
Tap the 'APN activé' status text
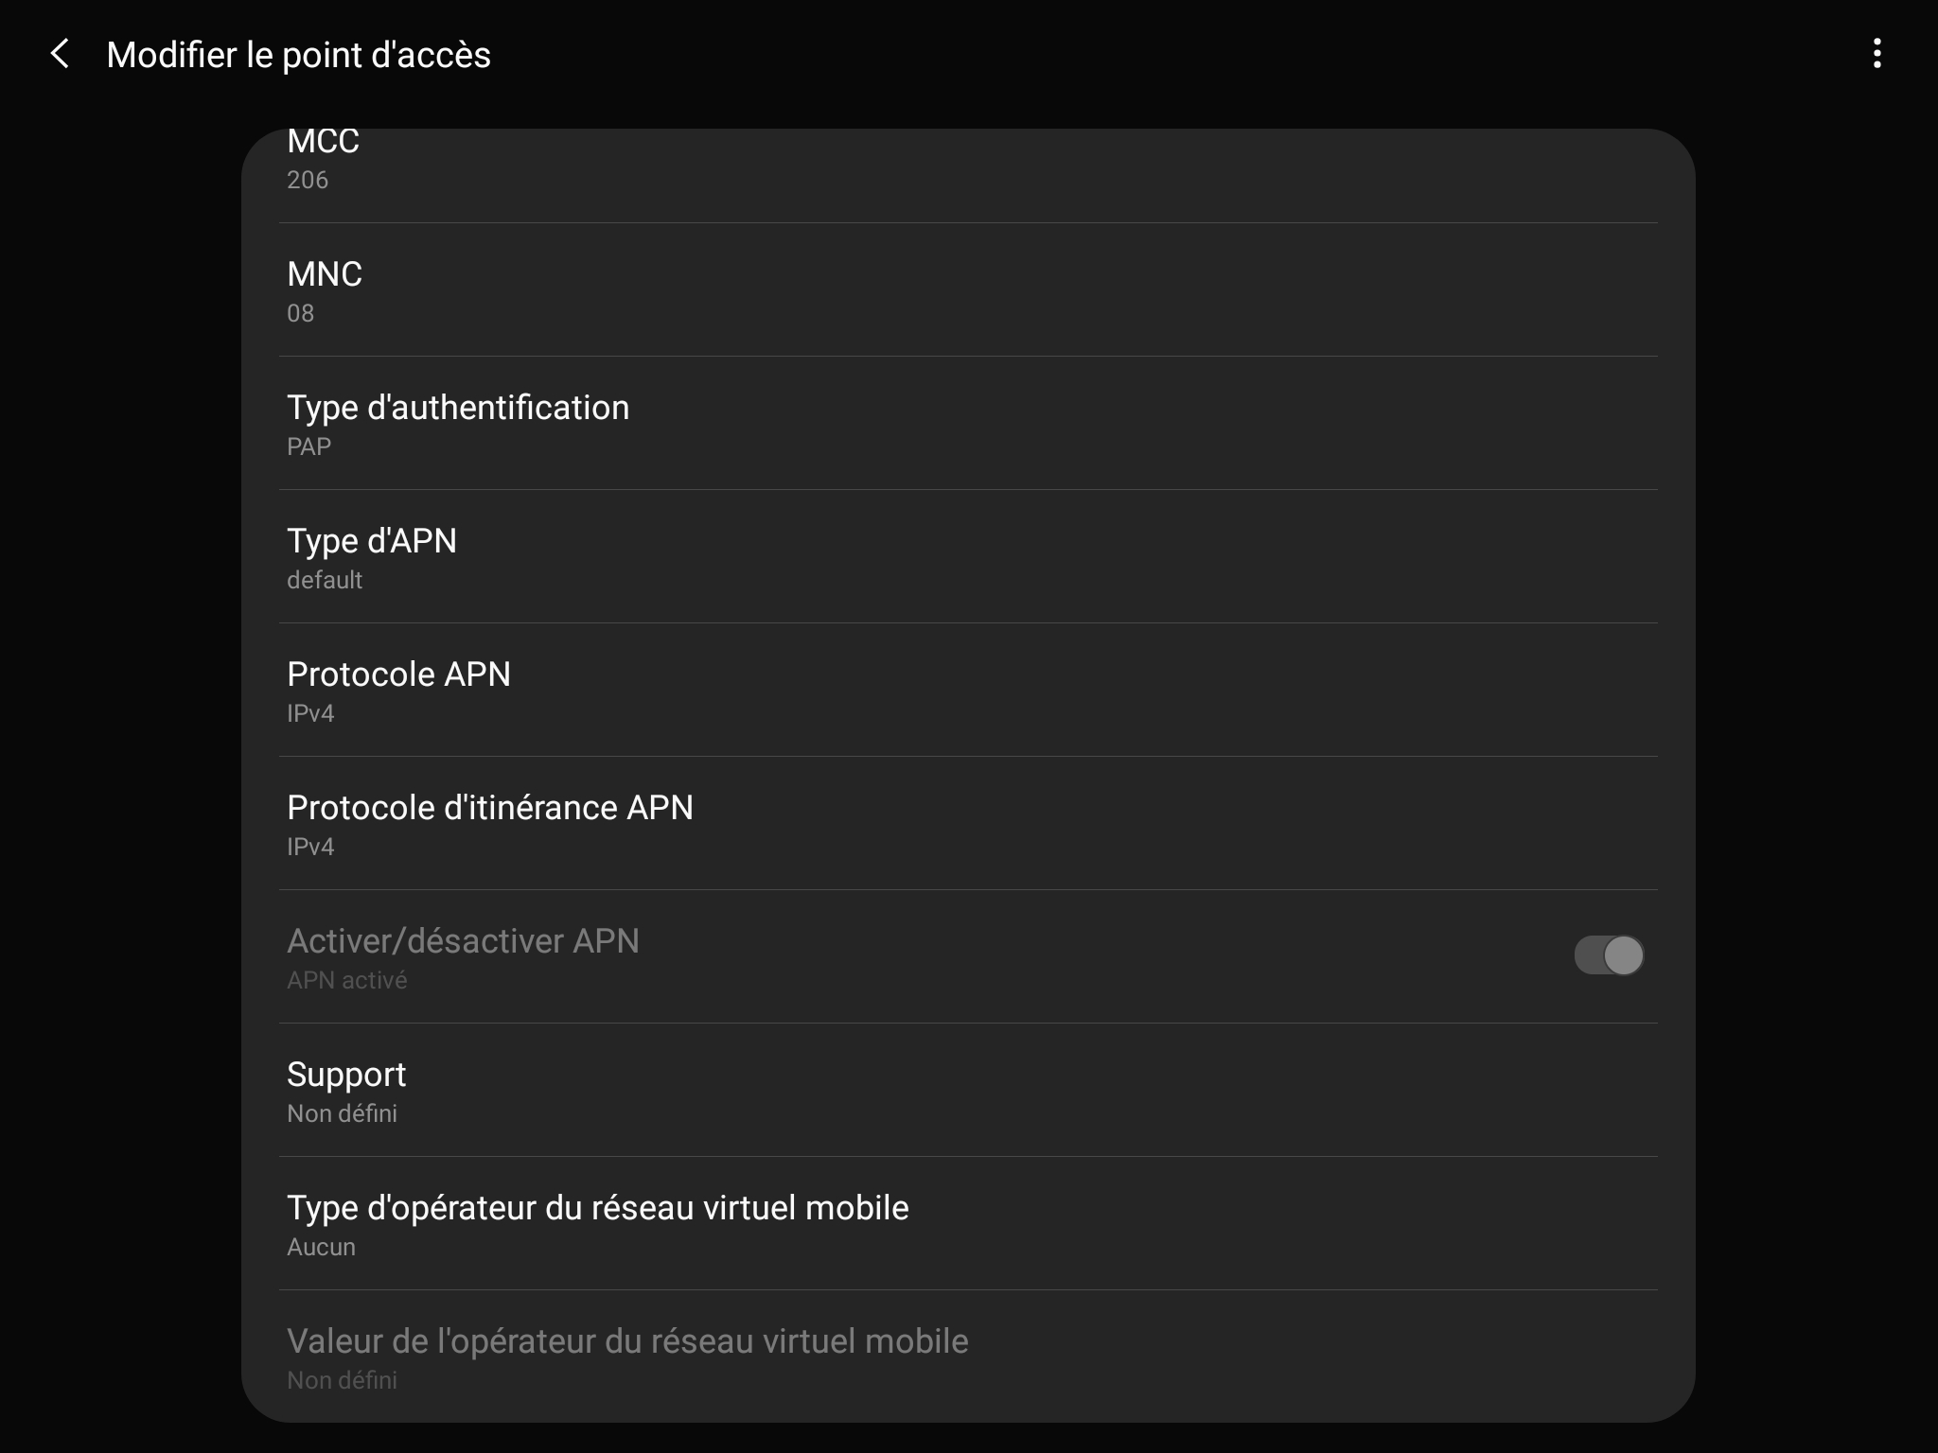(x=347, y=980)
